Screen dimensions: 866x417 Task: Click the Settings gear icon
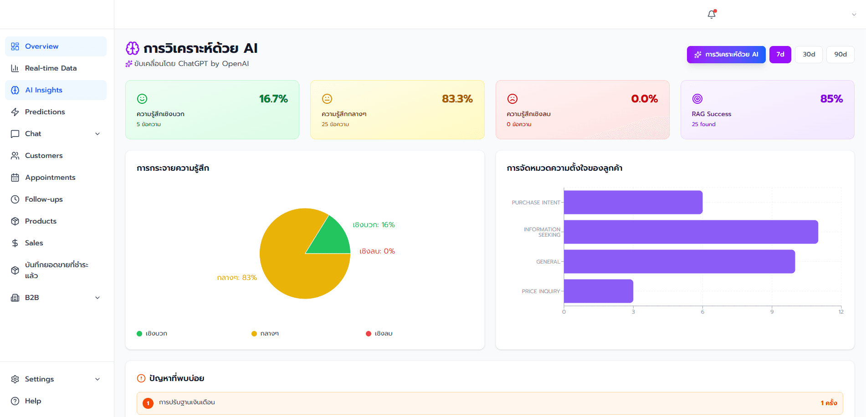[15, 379]
